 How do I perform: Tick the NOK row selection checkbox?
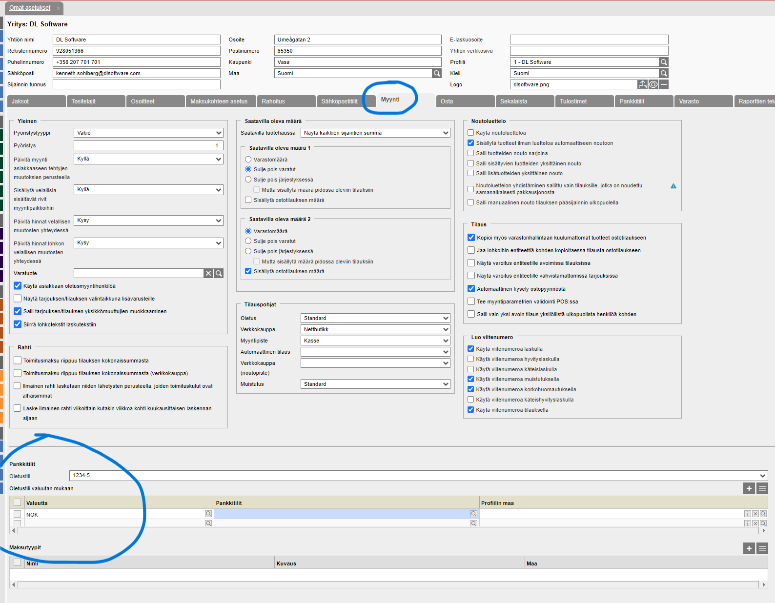(18, 514)
